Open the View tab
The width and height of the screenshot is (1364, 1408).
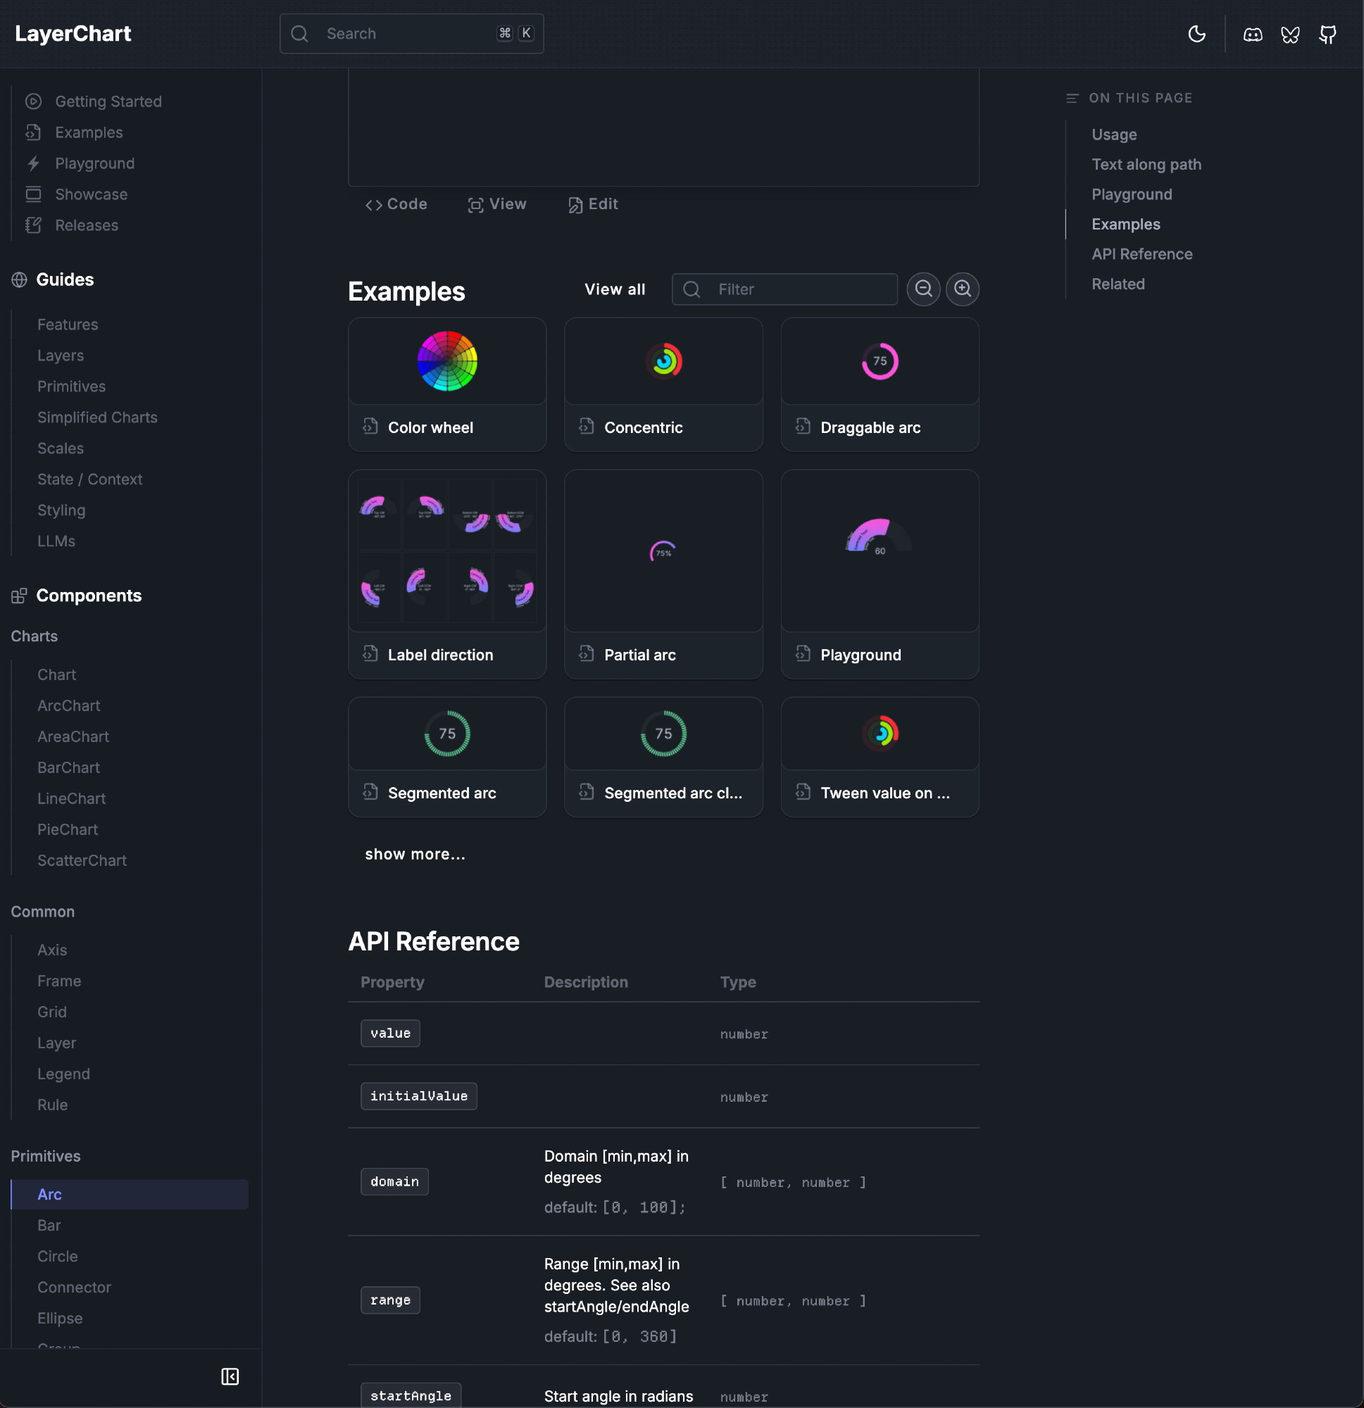click(497, 204)
